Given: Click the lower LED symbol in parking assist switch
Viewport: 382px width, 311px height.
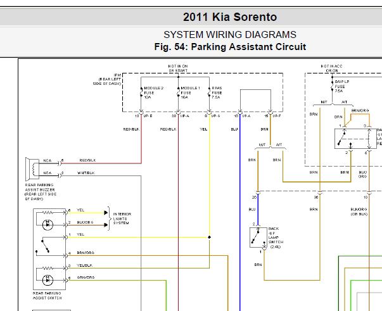Looking at the screenshot, I should click(x=48, y=280).
